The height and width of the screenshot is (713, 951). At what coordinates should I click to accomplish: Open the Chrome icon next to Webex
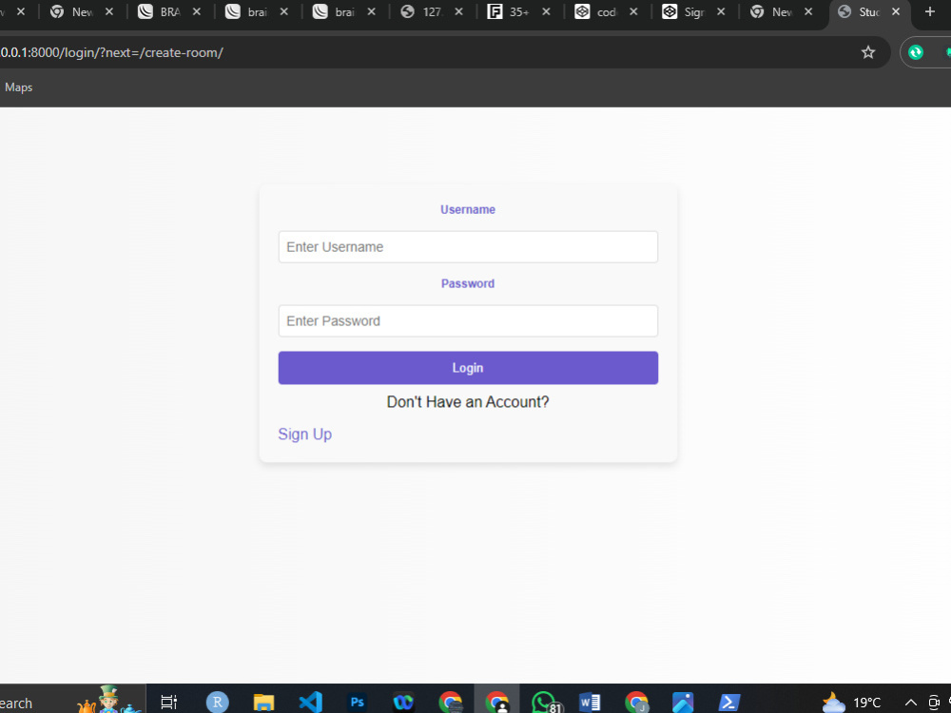(x=451, y=703)
